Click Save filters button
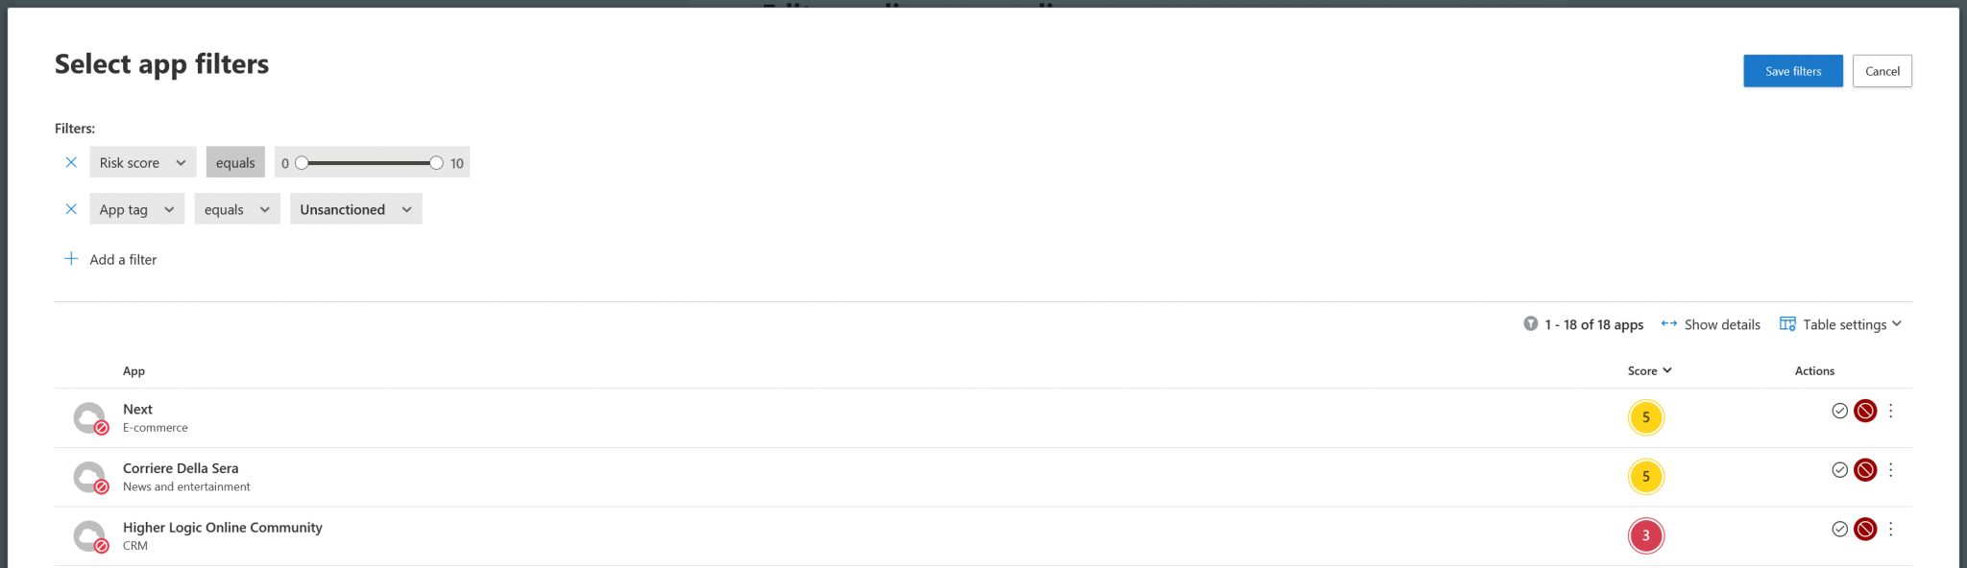The image size is (1967, 568). pyautogui.click(x=1792, y=71)
